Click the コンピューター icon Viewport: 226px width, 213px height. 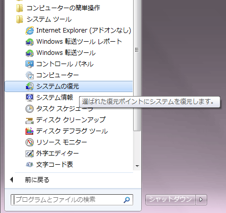click(30, 75)
